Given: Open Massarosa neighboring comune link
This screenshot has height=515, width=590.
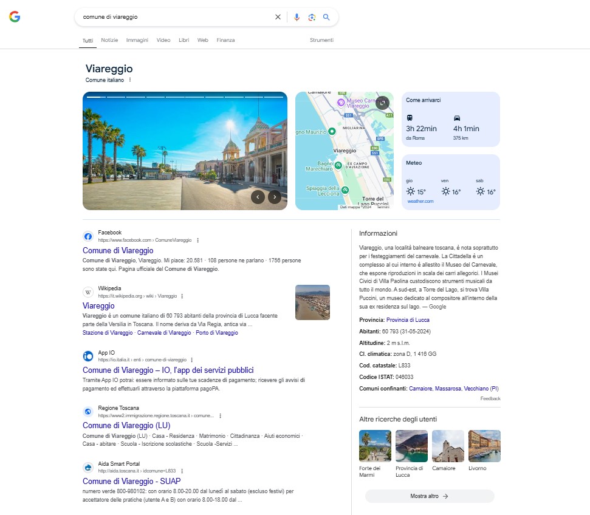Looking at the screenshot, I should coord(448,388).
